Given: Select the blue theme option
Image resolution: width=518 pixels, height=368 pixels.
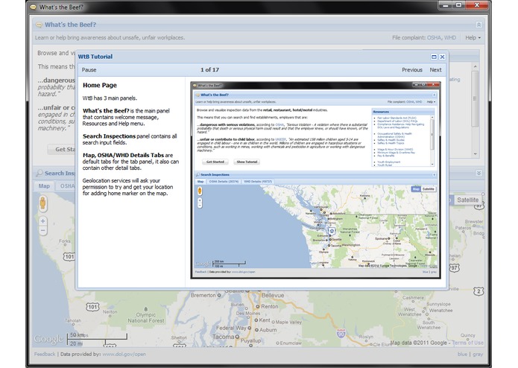Looking at the screenshot, I should (463, 354).
